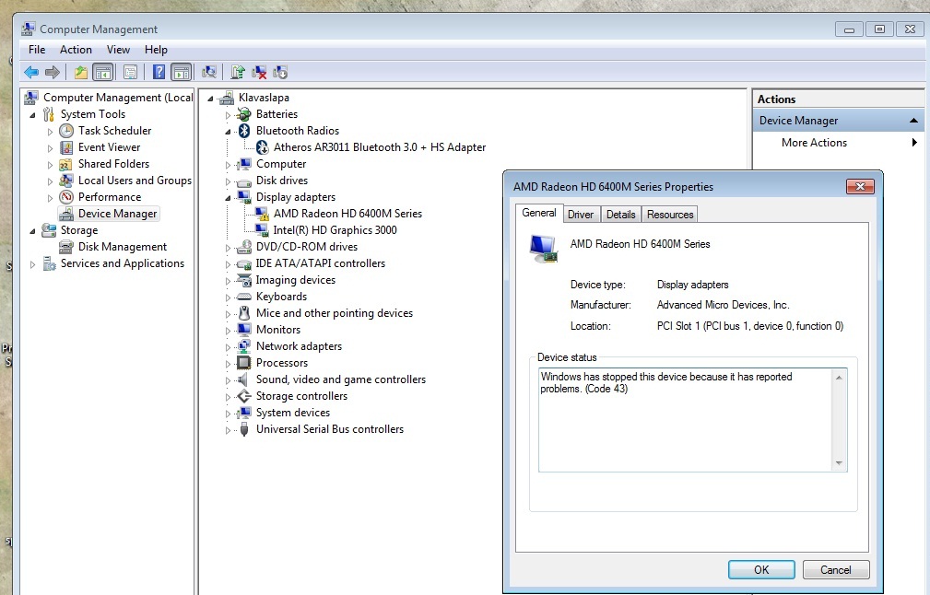Expand the Event Viewer node
Screen dimensions: 930x595
tap(50, 148)
